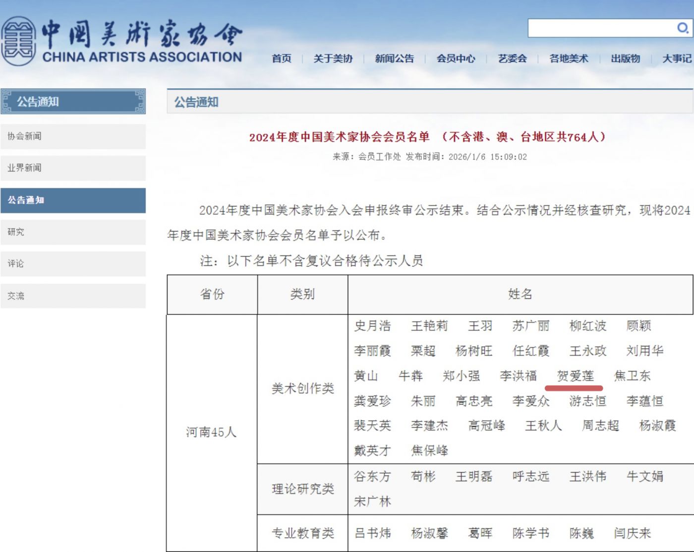Screen dimensions: 694x552
Task: Click inside the search input box
Action: coord(600,28)
